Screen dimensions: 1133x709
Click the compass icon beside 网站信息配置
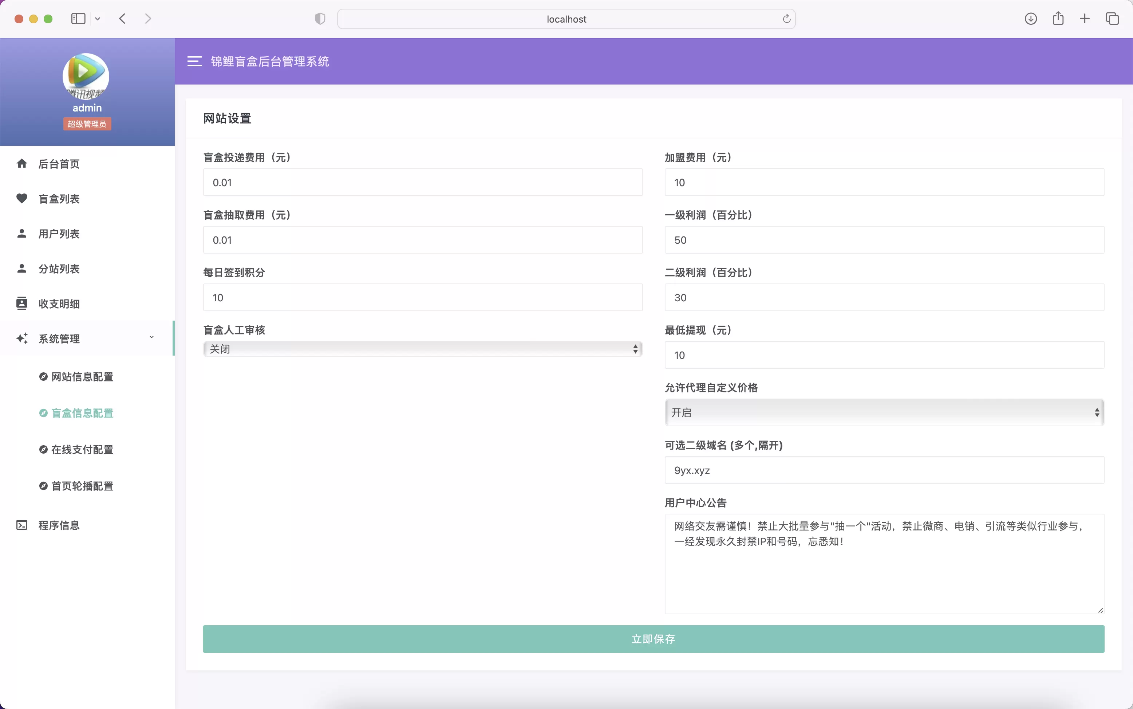tap(43, 376)
